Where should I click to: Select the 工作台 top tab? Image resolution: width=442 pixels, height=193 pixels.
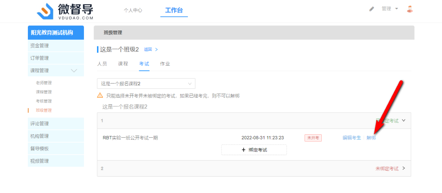point(174,11)
